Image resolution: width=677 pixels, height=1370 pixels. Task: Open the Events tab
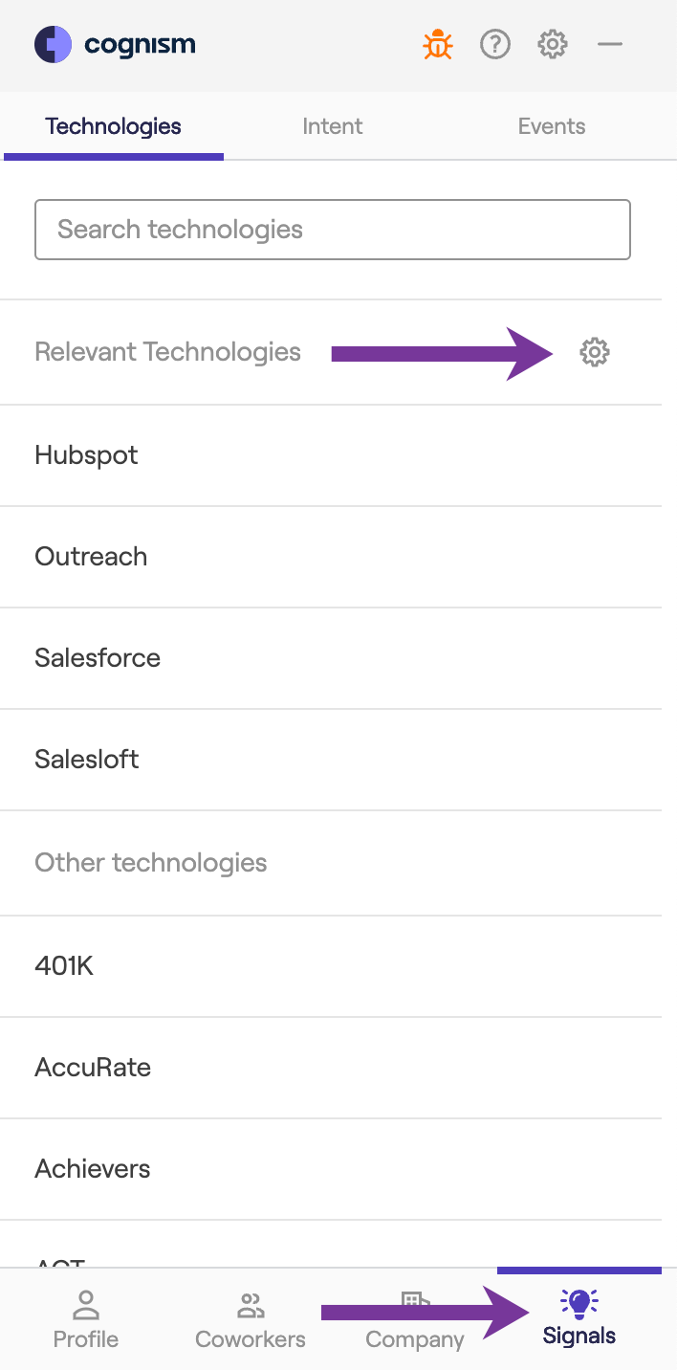click(552, 126)
